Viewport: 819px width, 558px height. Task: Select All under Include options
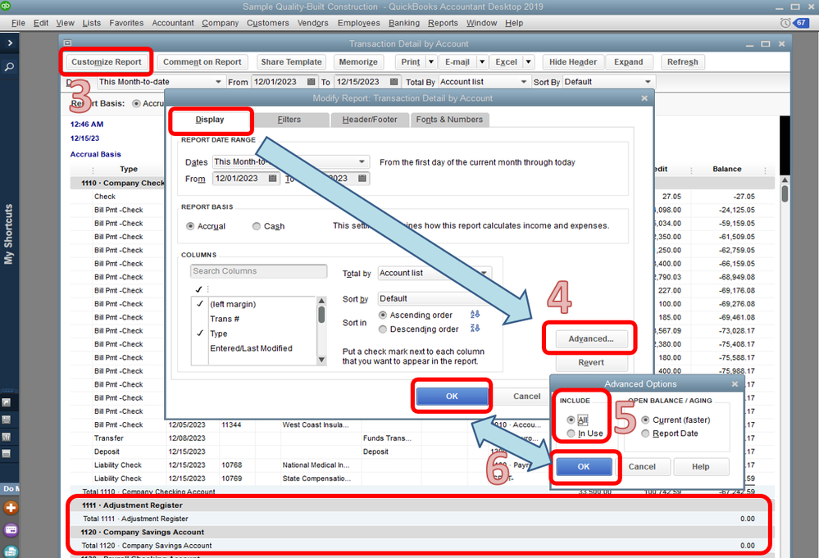(x=571, y=420)
